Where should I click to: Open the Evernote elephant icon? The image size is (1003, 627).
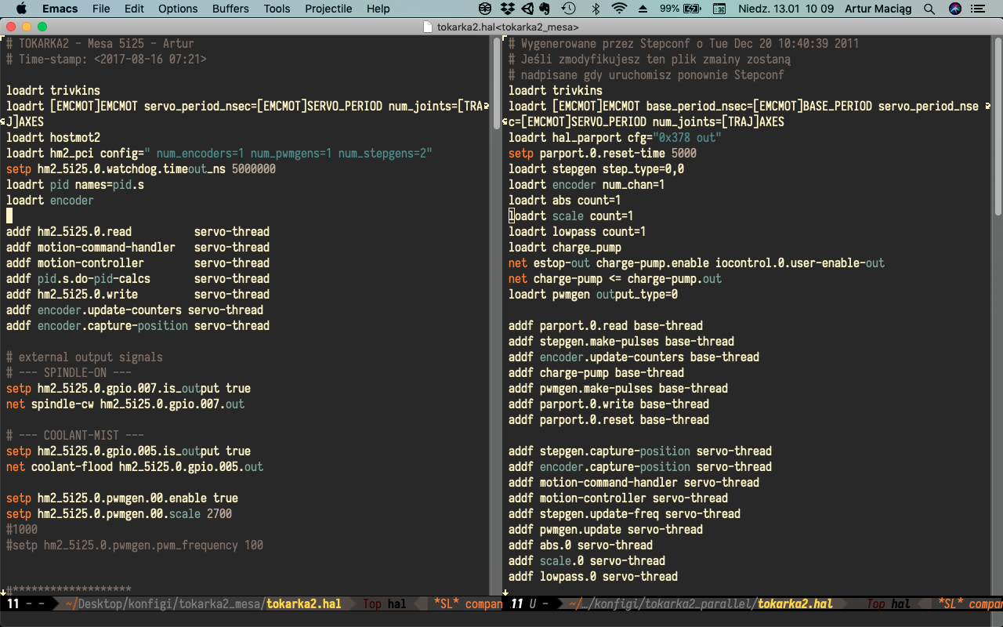point(545,9)
